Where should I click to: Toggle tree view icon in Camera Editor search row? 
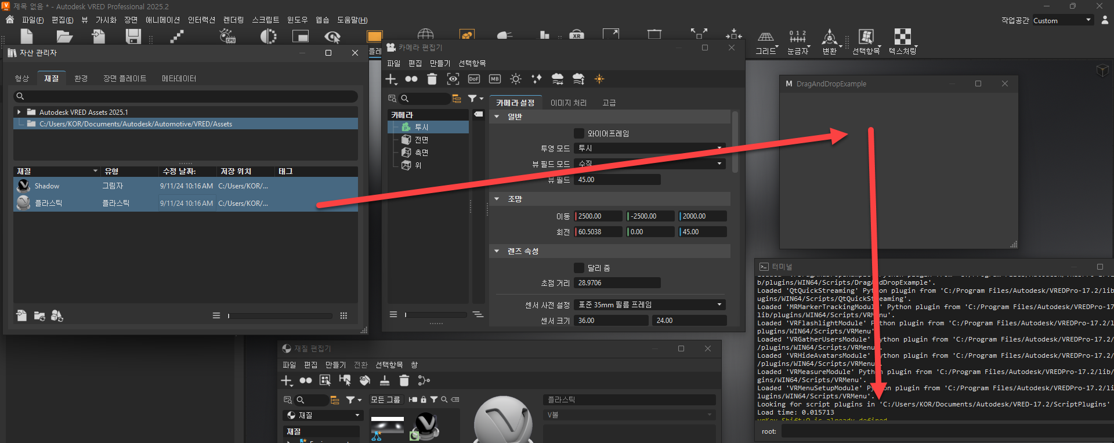457,99
